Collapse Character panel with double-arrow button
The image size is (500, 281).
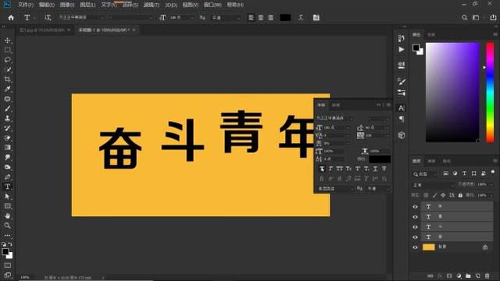[378, 105]
